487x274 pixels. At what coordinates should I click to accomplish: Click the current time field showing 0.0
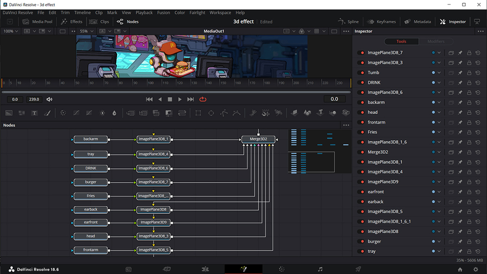pyautogui.click(x=334, y=99)
